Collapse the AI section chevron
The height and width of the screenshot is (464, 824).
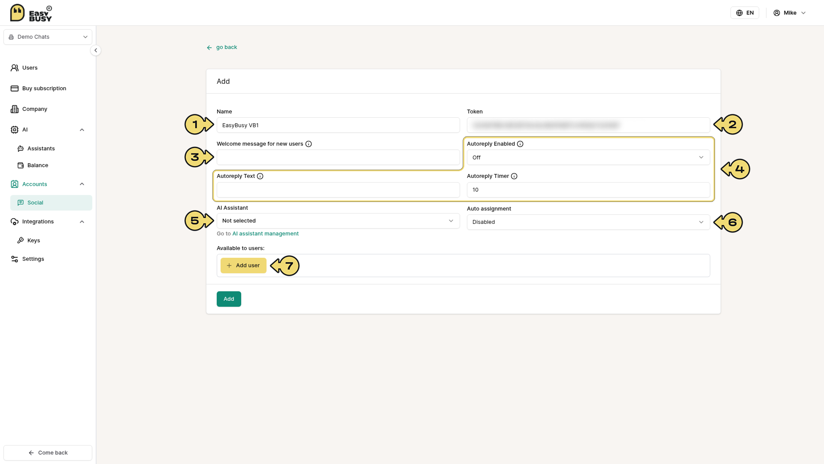pyautogui.click(x=82, y=130)
